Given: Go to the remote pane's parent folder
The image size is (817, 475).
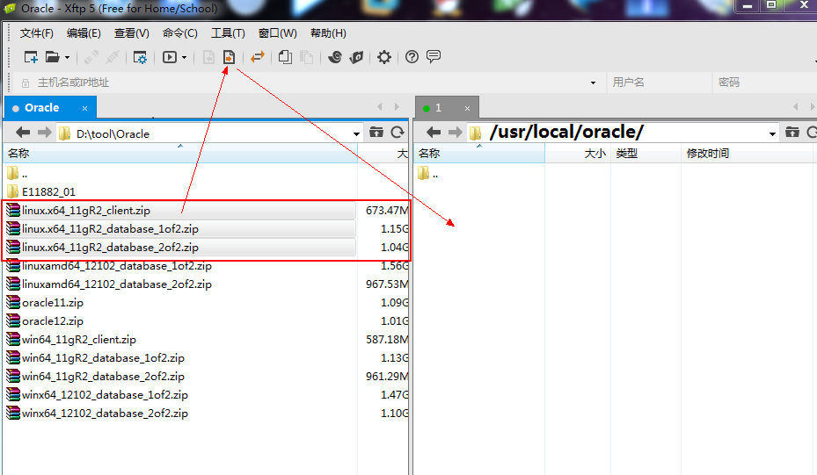Looking at the screenshot, I should [x=792, y=133].
